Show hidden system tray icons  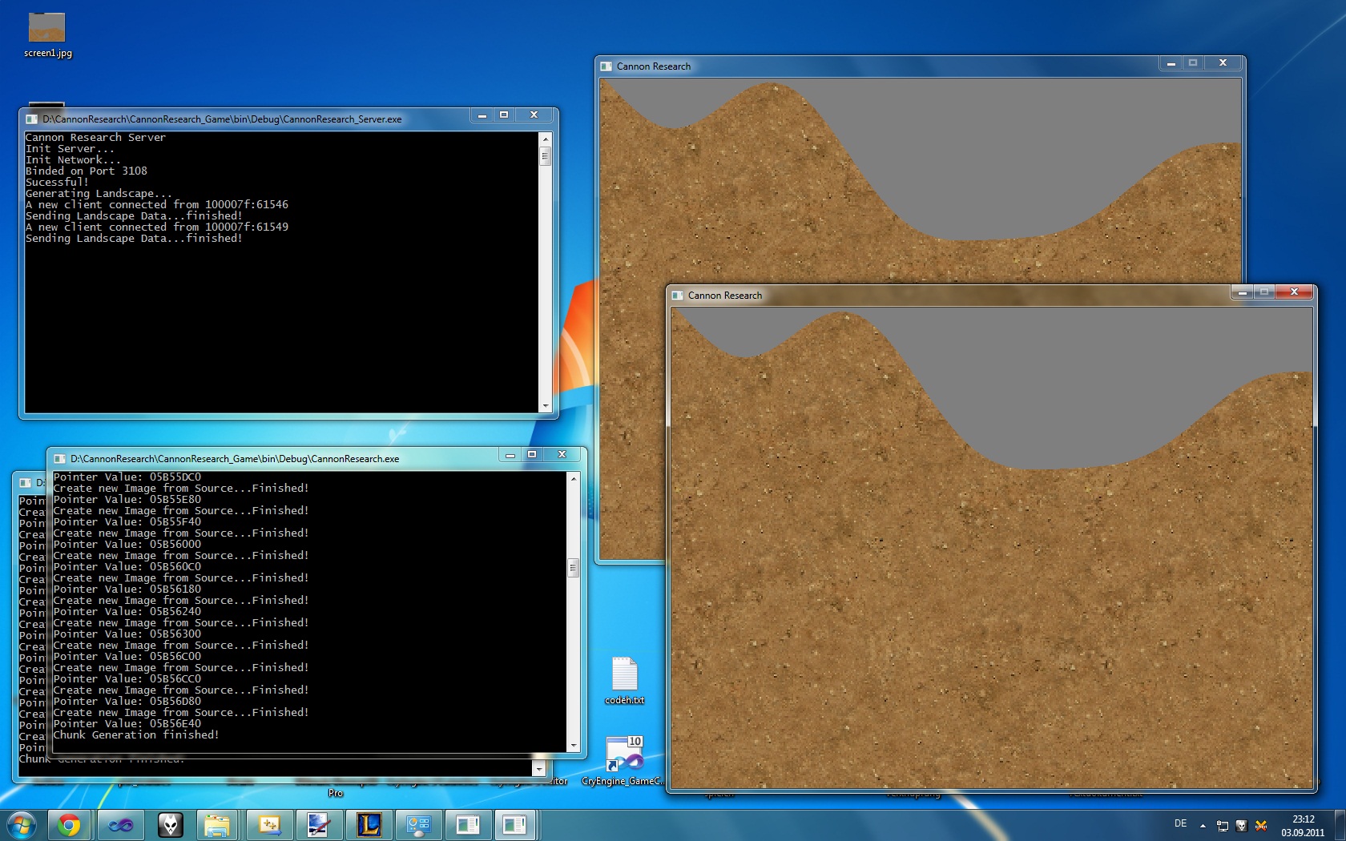(x=1203, y=825)
